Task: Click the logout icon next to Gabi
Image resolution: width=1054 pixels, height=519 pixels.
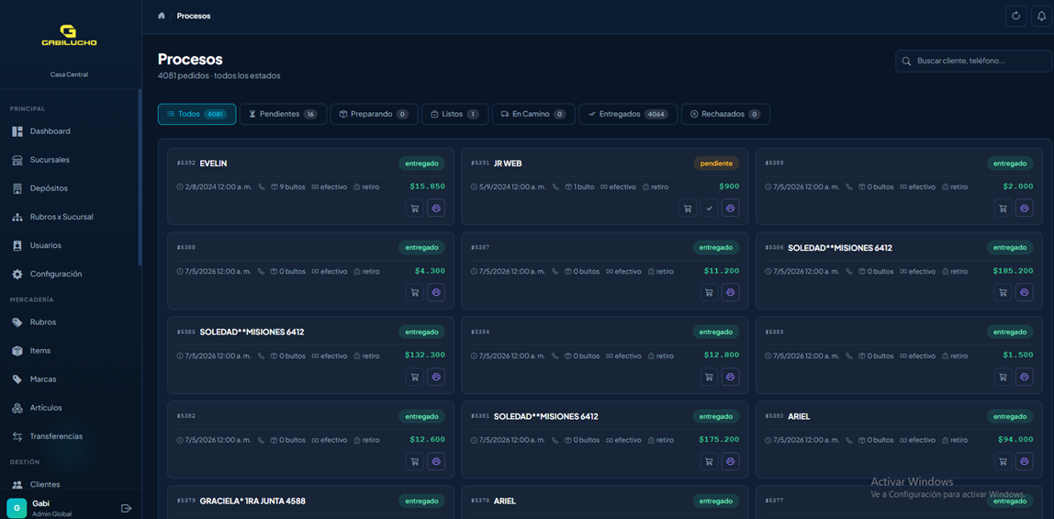Action: pos(126,508)
